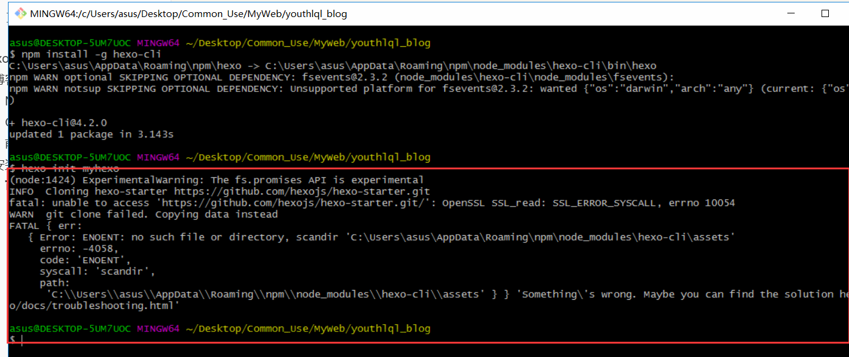Click the window title path text
The image size is (849, 357).
189,13
